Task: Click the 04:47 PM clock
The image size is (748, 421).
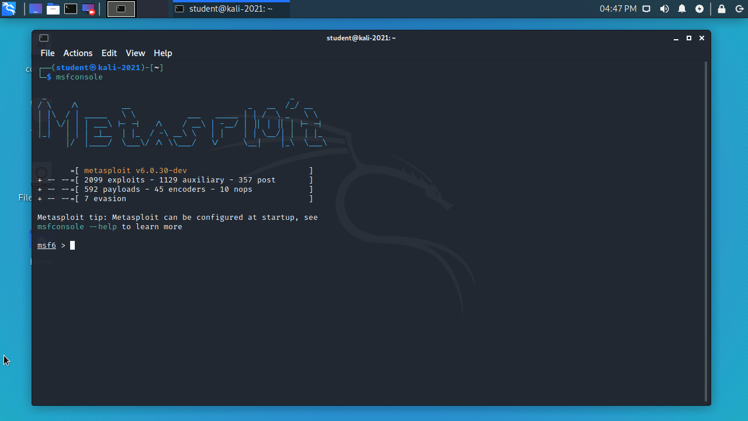Action: click(618, 9)
